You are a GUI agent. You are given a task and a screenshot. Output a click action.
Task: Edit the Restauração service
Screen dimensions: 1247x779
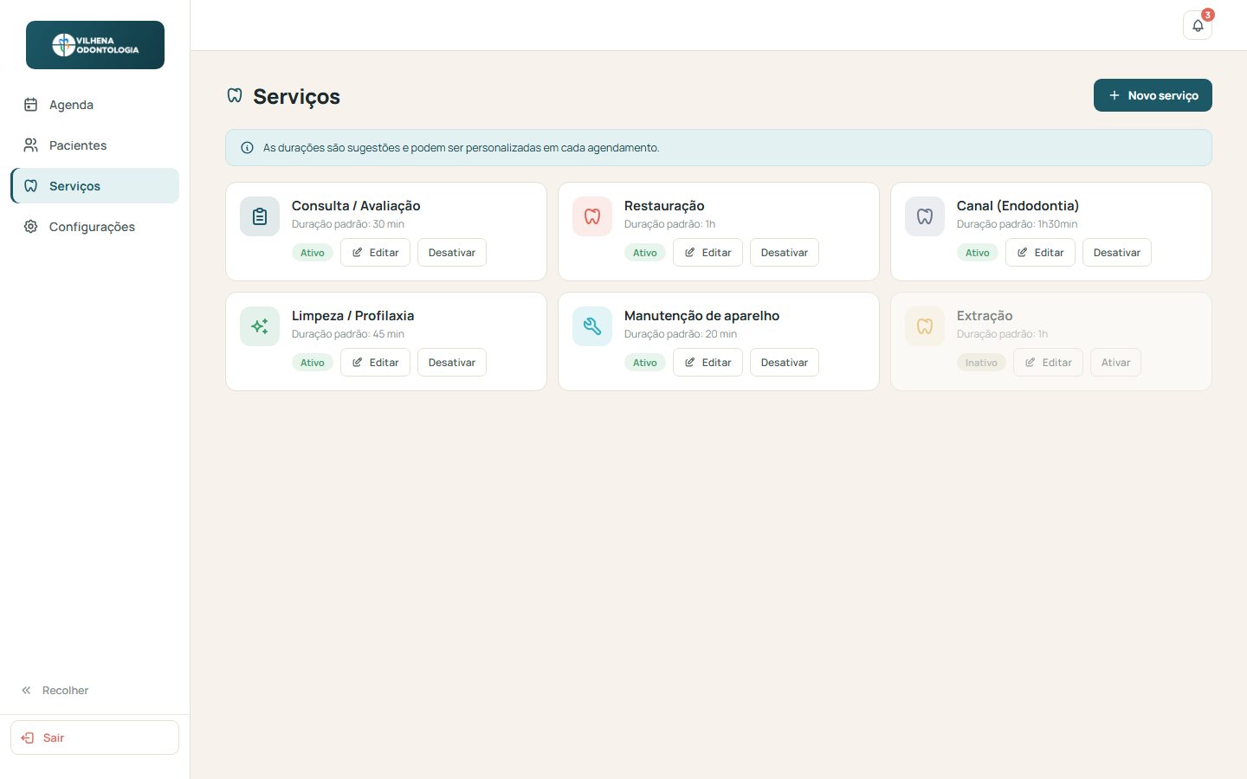point(707,253)
